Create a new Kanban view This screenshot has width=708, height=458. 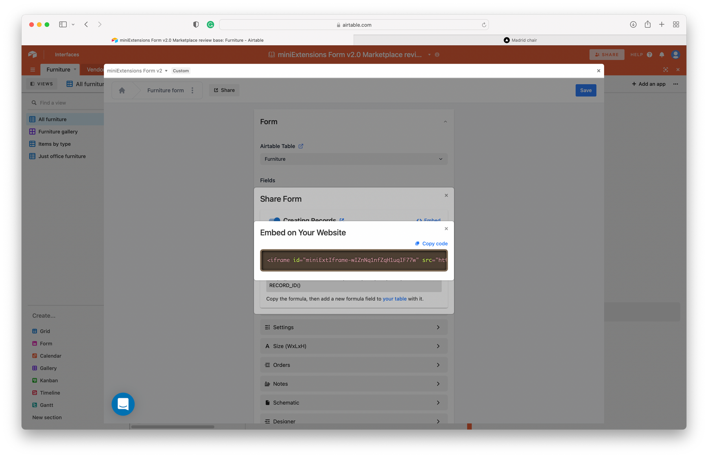pyautogui.click(x=45, y=381)
